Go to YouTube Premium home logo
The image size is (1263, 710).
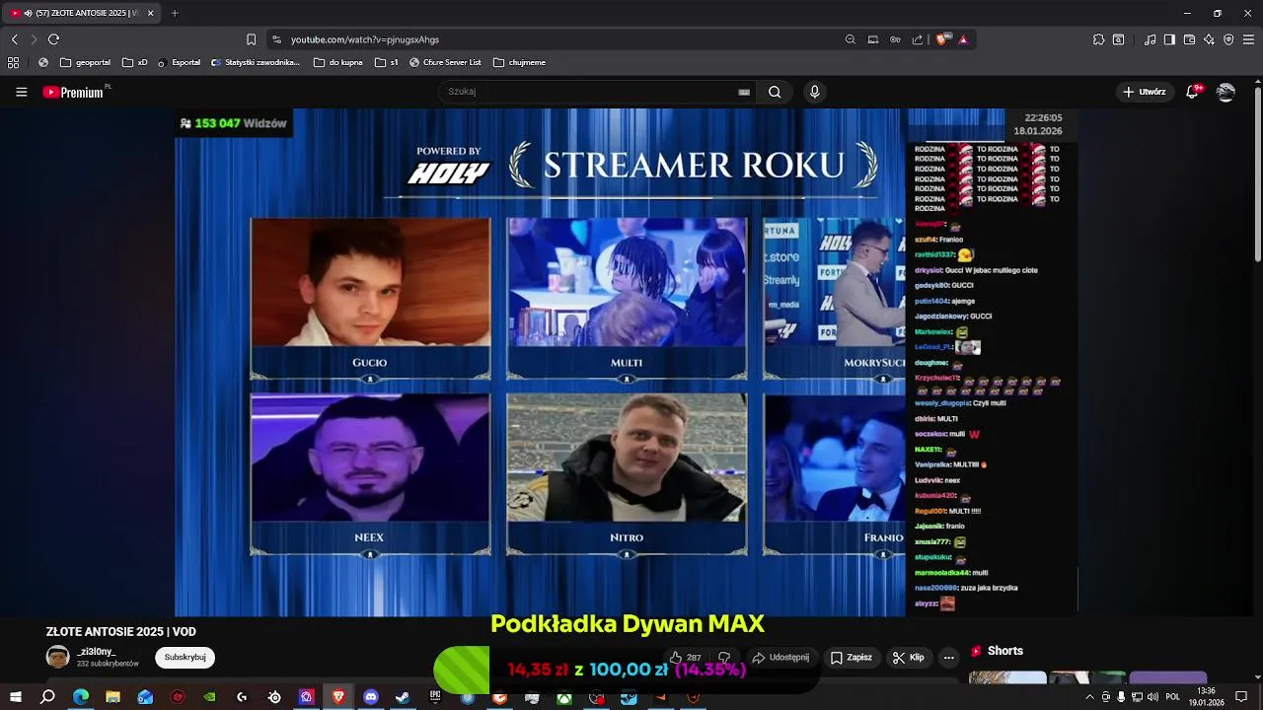click(74, 92)
